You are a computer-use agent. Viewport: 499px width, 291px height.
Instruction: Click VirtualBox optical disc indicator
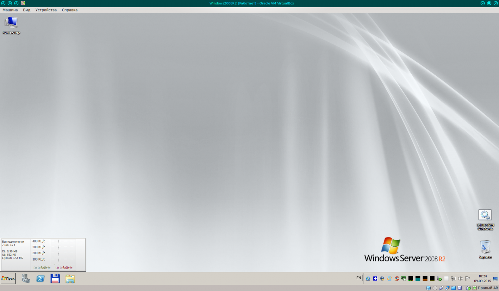[435, 288]
